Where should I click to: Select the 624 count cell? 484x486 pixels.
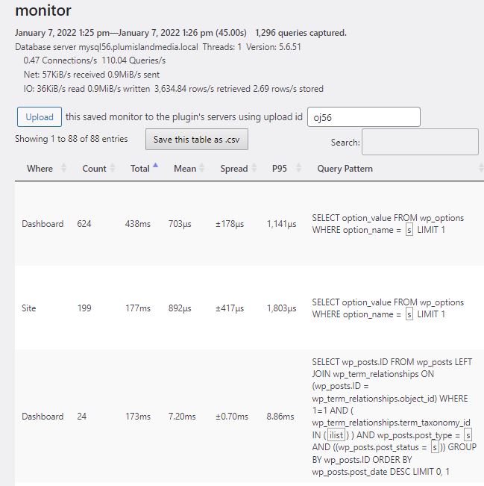tap(84, 223)
